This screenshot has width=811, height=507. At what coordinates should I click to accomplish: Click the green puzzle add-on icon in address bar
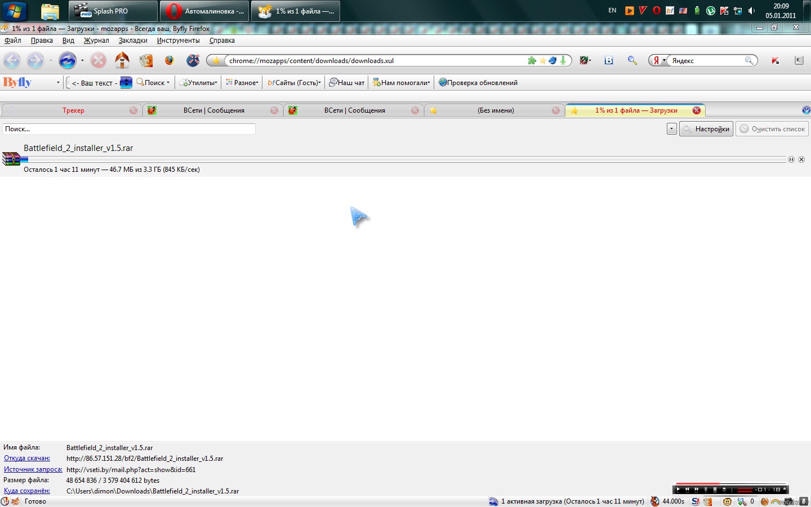coord(532,61)
